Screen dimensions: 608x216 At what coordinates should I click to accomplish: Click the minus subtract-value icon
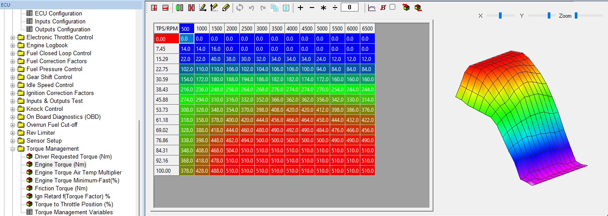pyautogui.click(x=312, y=8)
